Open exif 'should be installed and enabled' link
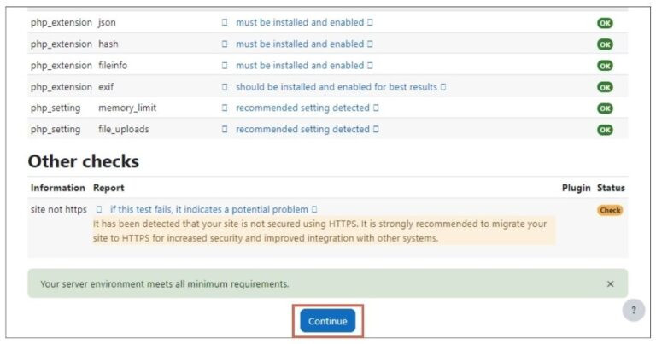This screenshot has height=344, width=656. pyautogui.click(x=337, y=86)
